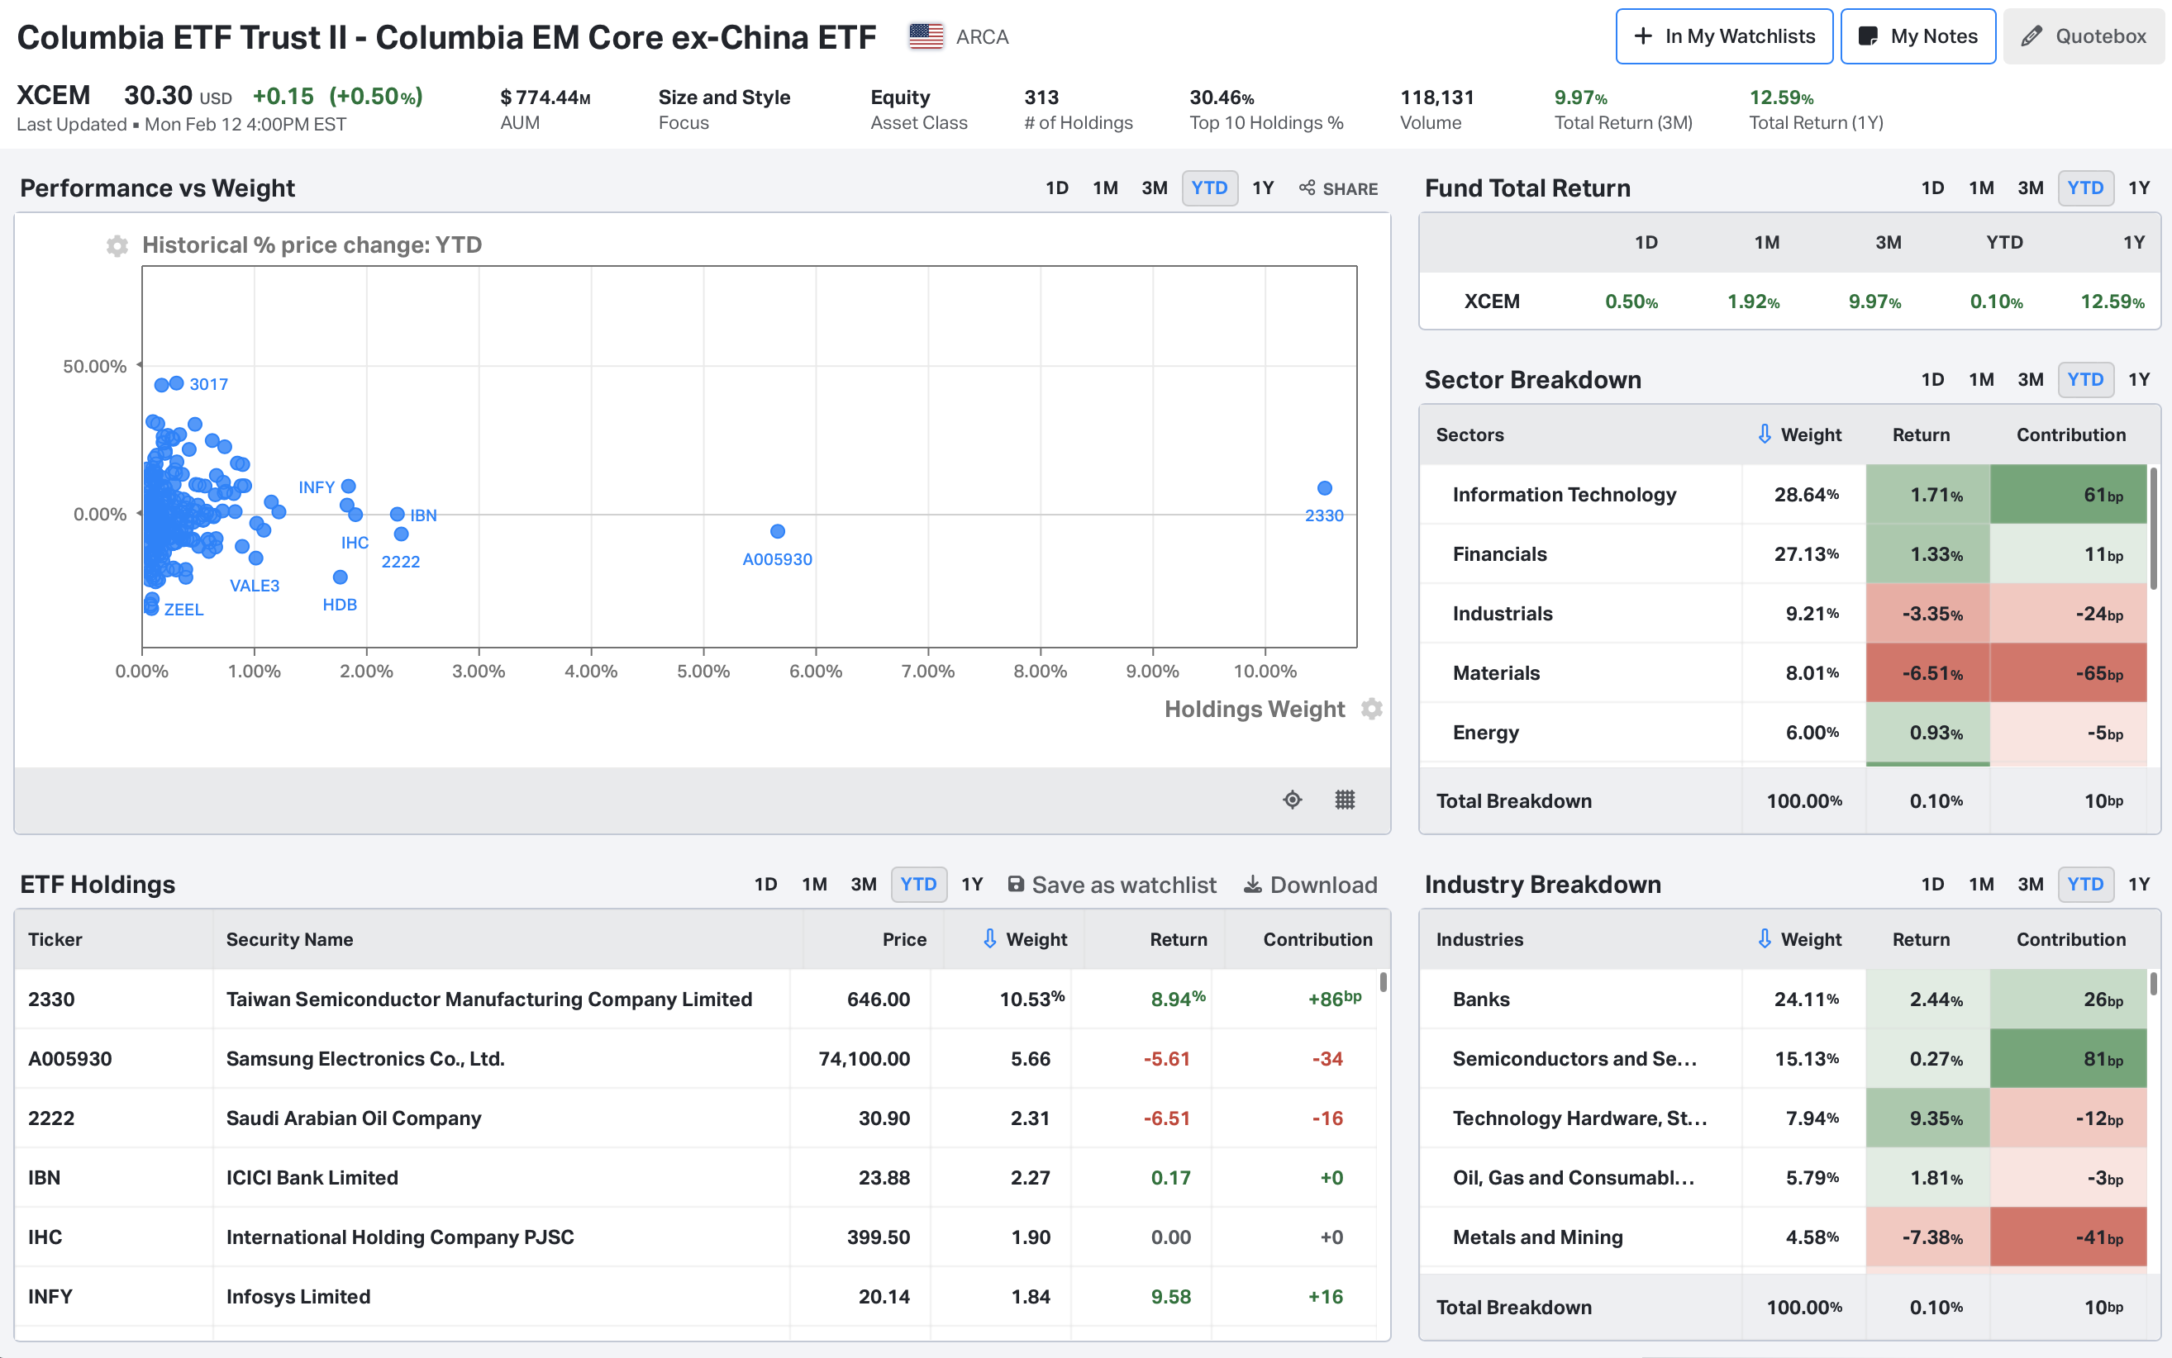Select 3M in Performance vs Weight
The height and width of the screenshot is (1358, 2172).
tap(1155, 188)
